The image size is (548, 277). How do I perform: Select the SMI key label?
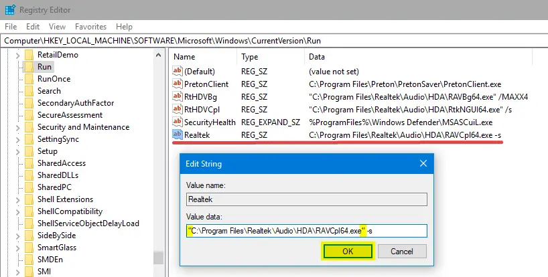point(44,272)
